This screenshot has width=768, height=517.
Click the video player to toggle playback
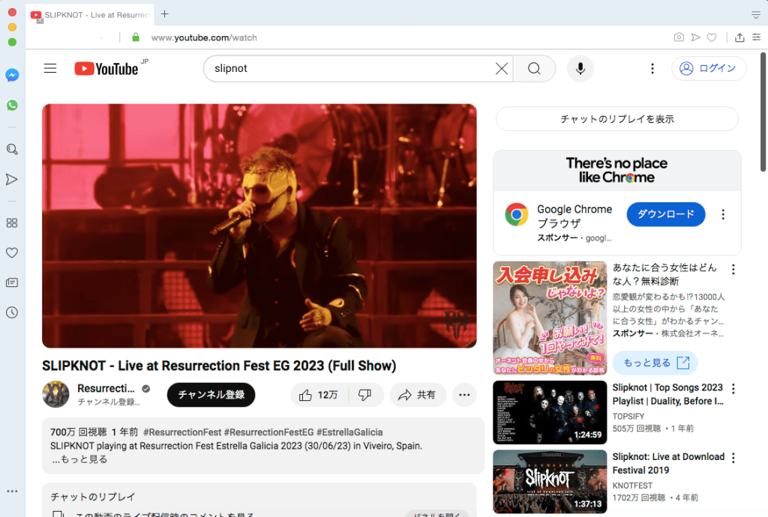(259, 226)
